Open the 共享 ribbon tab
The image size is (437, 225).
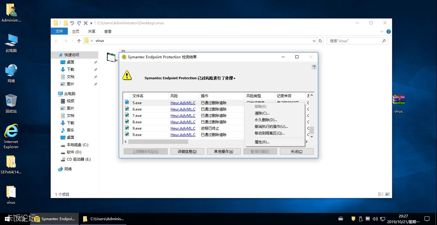[92, 31]
